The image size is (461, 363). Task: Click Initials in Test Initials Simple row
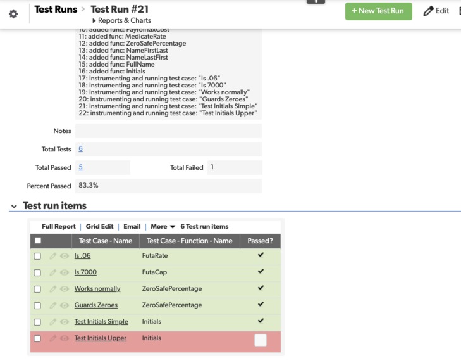pos(151,322)
